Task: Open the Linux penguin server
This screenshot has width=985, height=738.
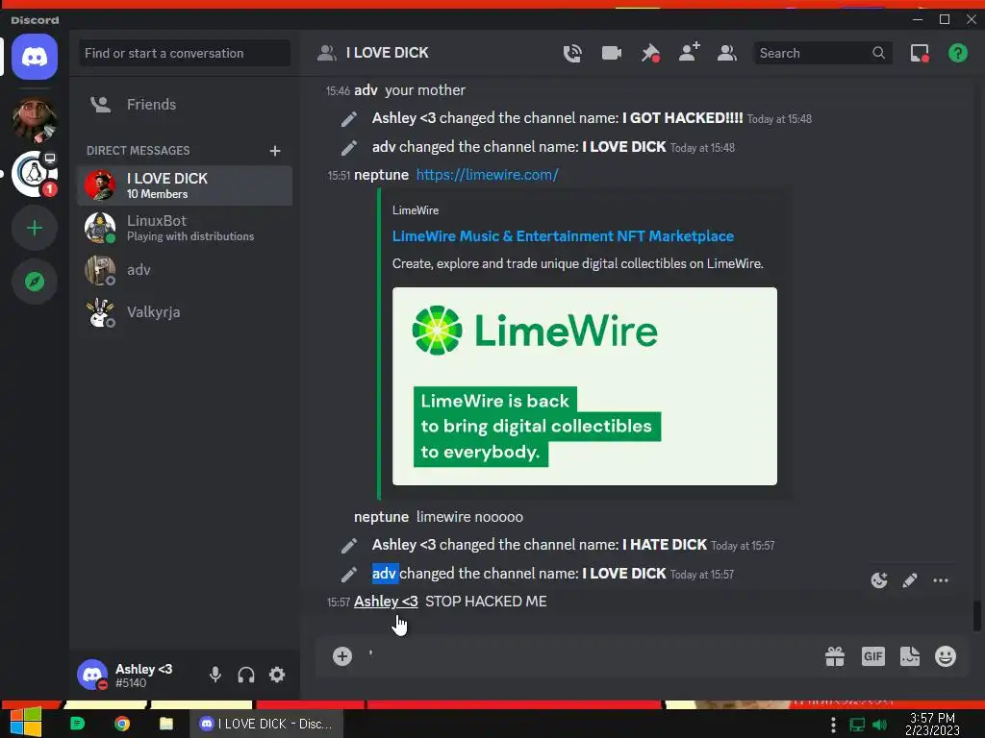Action: (35, 174)
